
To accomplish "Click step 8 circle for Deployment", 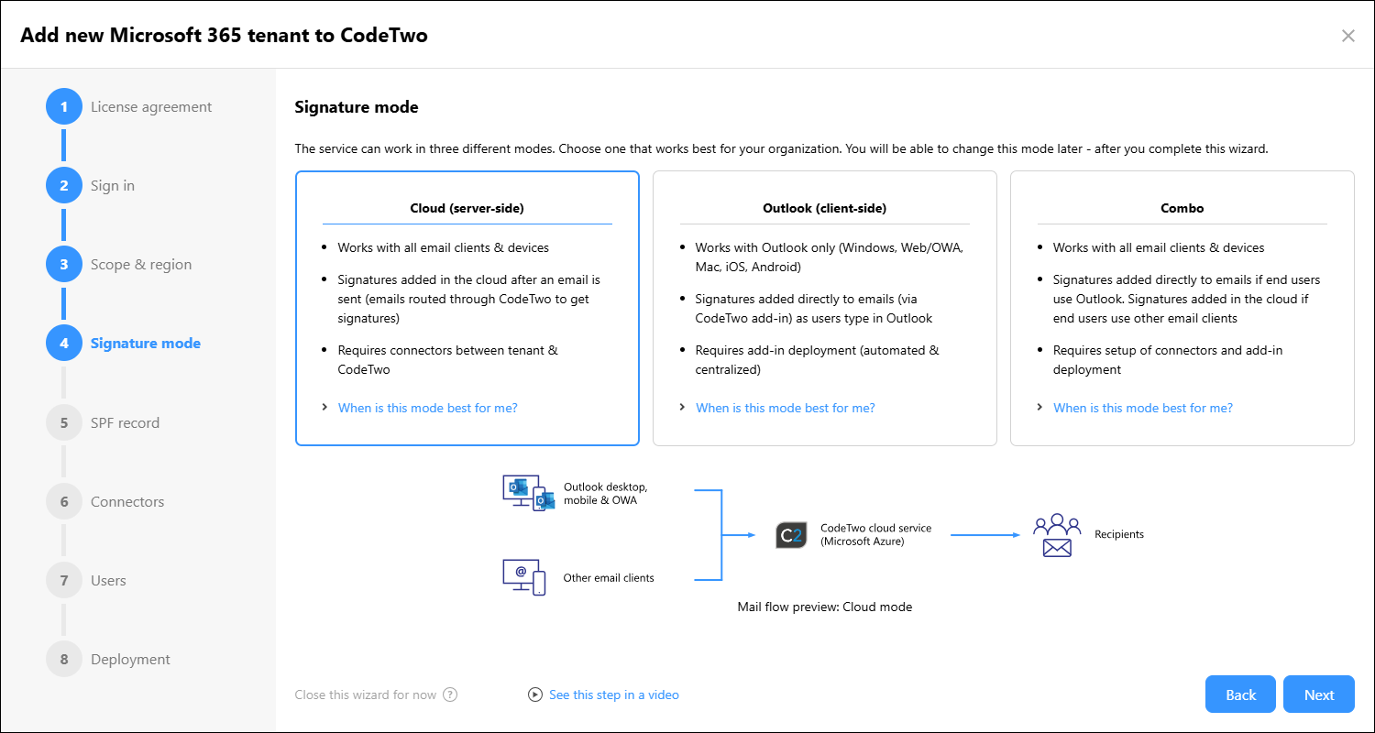I will (x=64, y=660).
